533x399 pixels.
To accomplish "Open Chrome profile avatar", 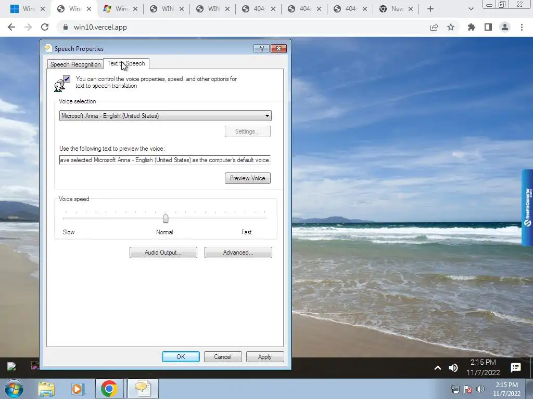I will pos(505,27).
